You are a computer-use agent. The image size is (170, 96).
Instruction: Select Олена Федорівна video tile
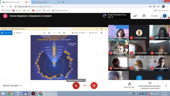118,32
